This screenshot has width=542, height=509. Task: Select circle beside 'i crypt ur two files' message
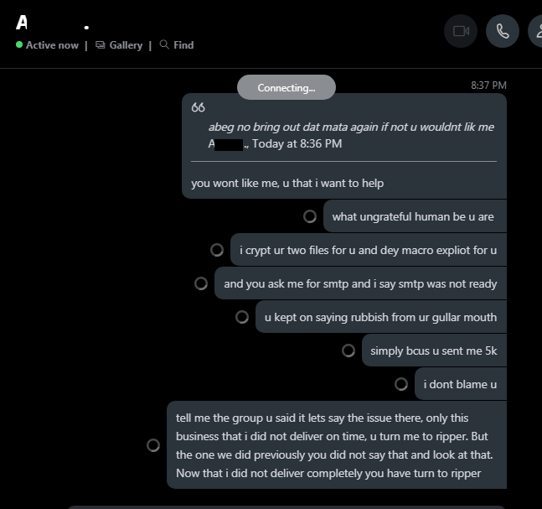pyautogui.click(x=217, y=250)
